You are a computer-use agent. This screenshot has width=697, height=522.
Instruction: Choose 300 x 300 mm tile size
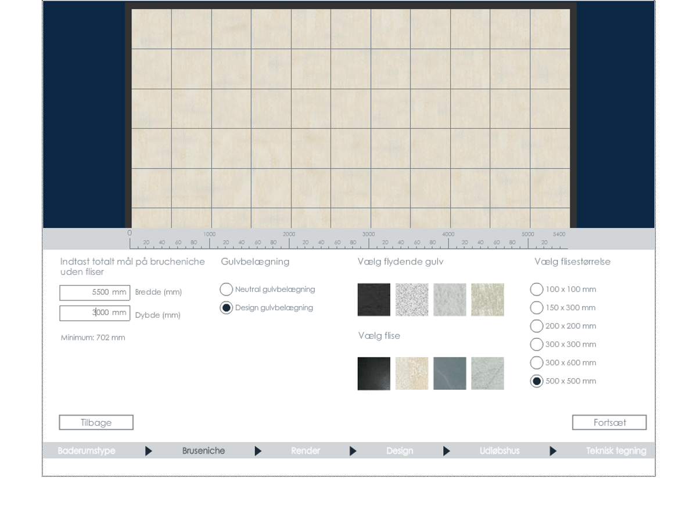[537, 345]
